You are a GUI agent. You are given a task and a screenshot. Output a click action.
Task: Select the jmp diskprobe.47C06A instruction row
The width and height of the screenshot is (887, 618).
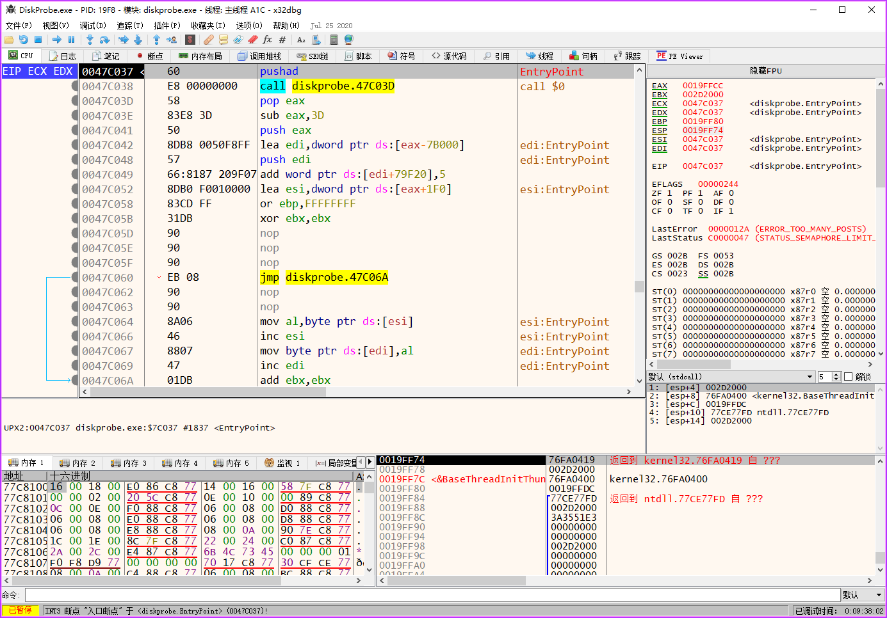(324, 278)
